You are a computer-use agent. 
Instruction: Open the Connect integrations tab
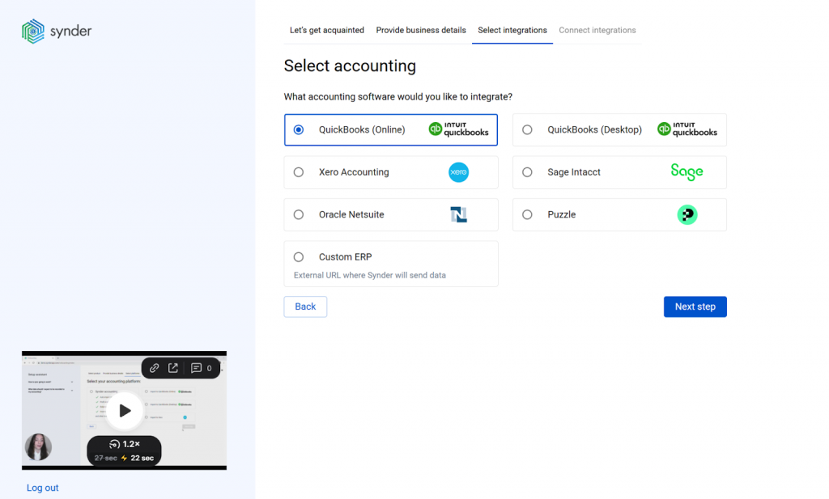tap(597, 30)
